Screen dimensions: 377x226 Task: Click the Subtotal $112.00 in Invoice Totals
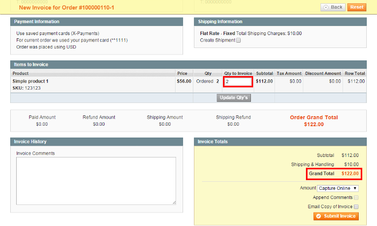(x=350, y=155)
